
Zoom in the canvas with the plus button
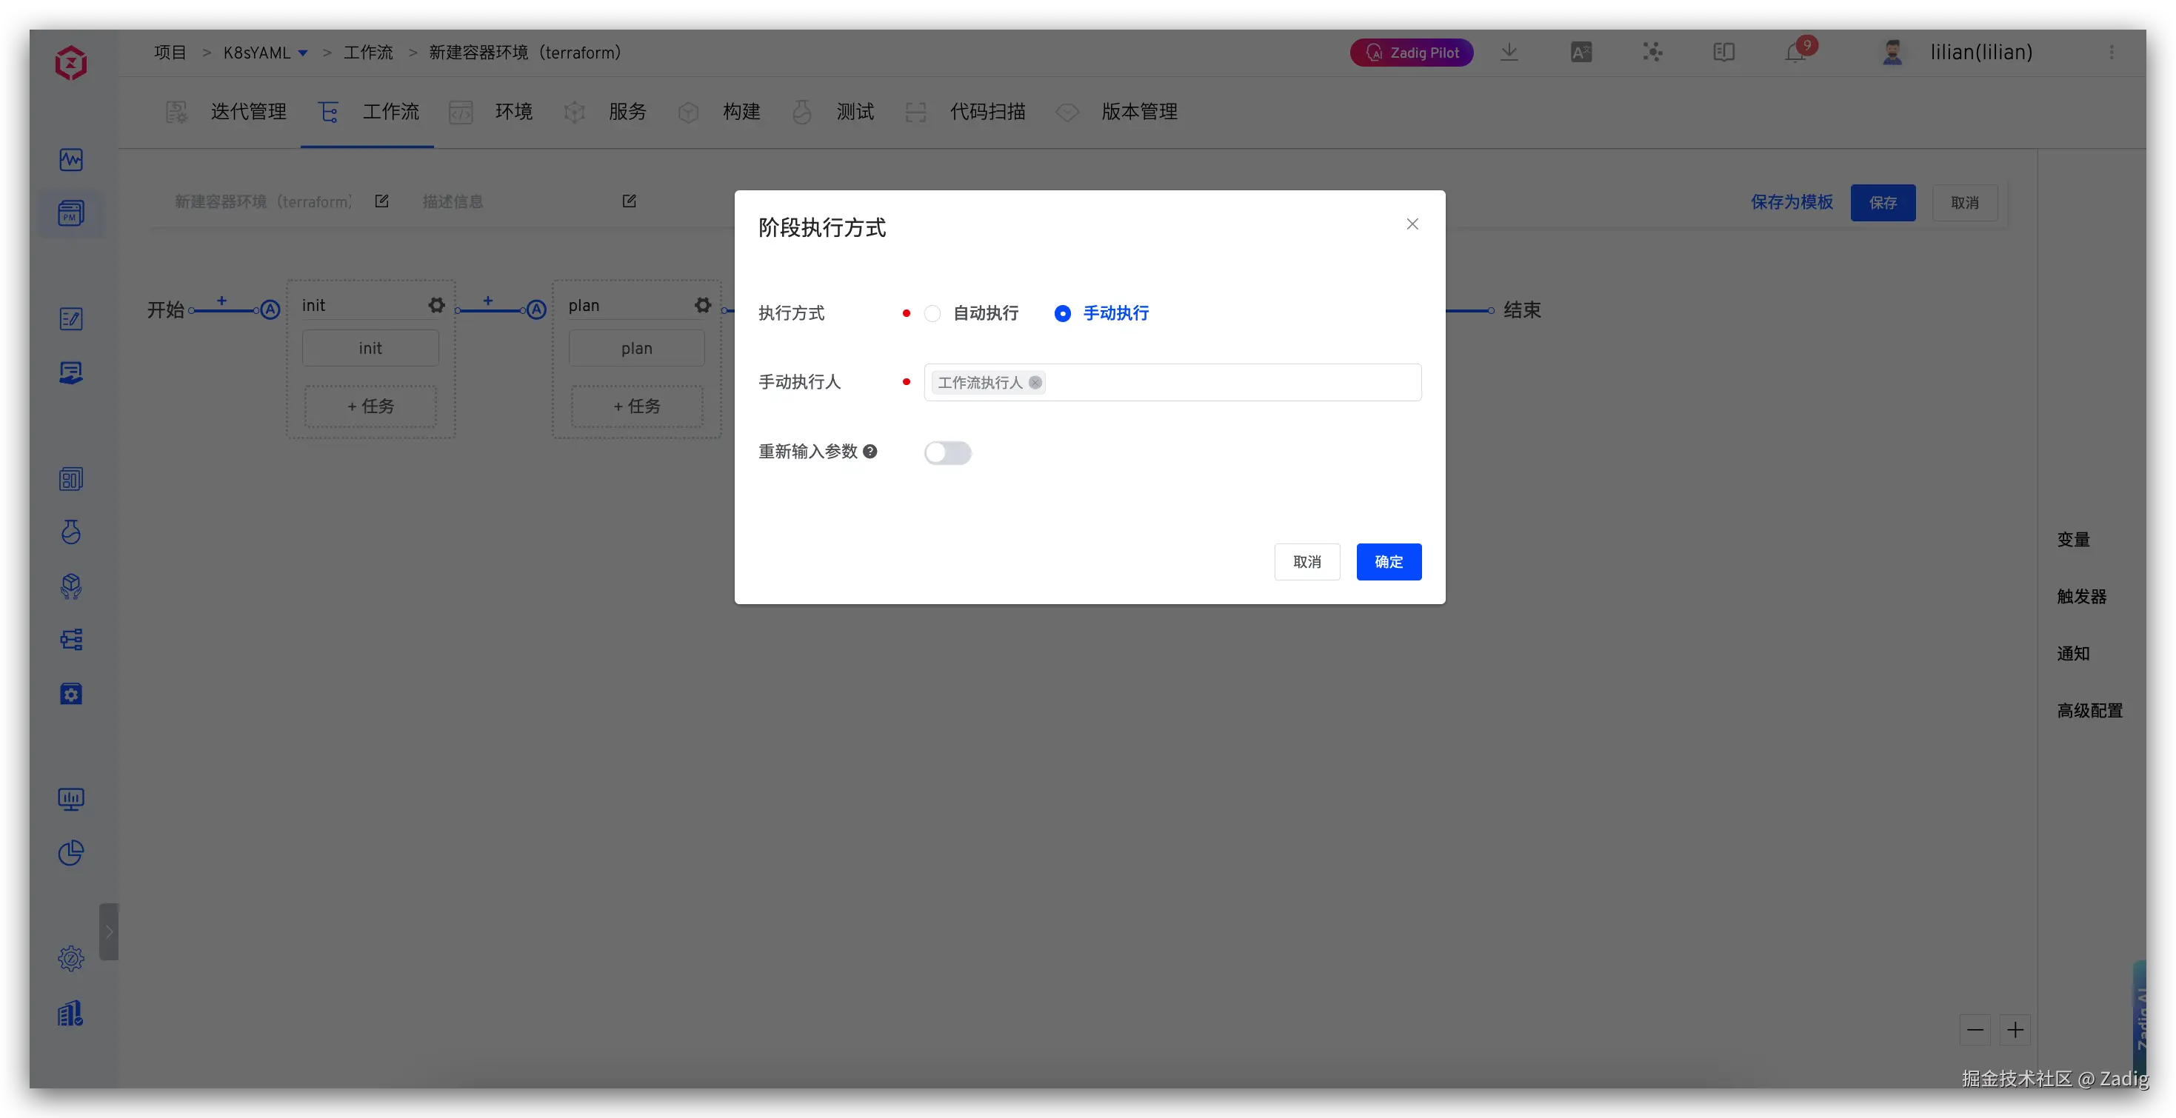[2015, 1029]
